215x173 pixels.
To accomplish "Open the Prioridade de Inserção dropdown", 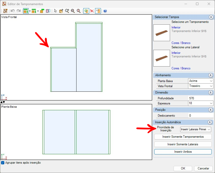I will click(x=195, y=129).
